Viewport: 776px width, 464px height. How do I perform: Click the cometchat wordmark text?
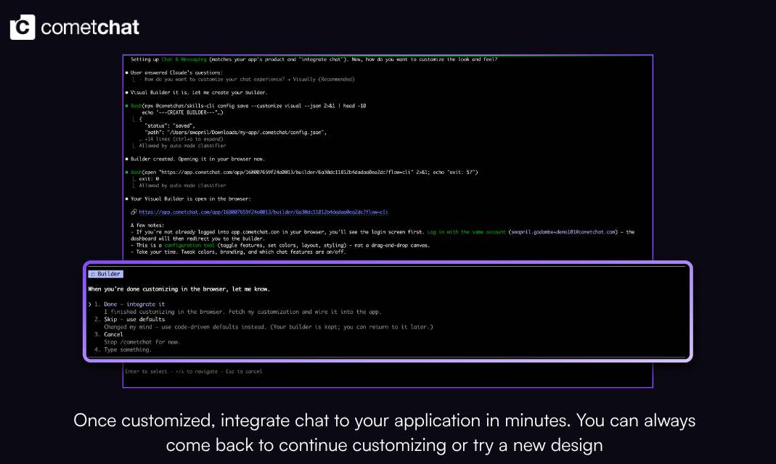point(90,28)
